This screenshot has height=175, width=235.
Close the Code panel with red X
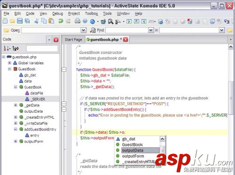[x=56, y=40]
